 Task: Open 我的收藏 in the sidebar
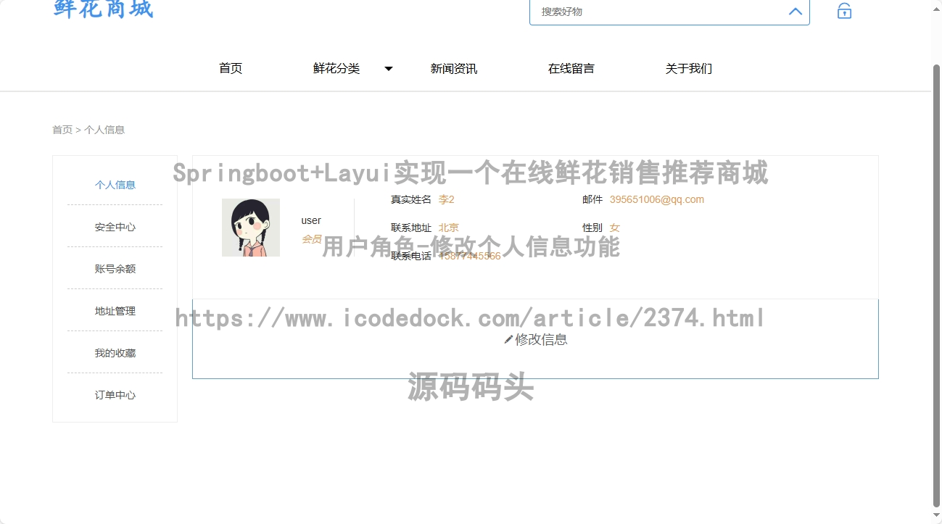tap(115, 353)
